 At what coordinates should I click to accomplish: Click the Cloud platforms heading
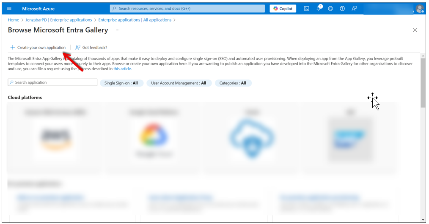(x=25, y=98)
